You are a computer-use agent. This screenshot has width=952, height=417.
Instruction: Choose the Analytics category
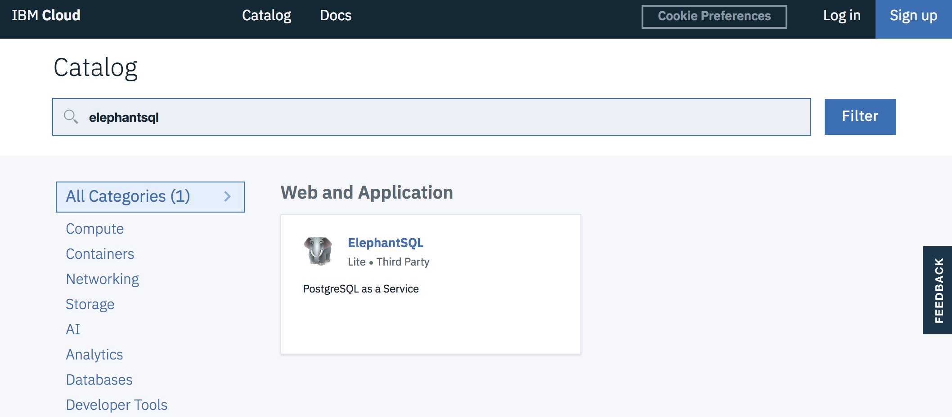click(x=94, y=355)
